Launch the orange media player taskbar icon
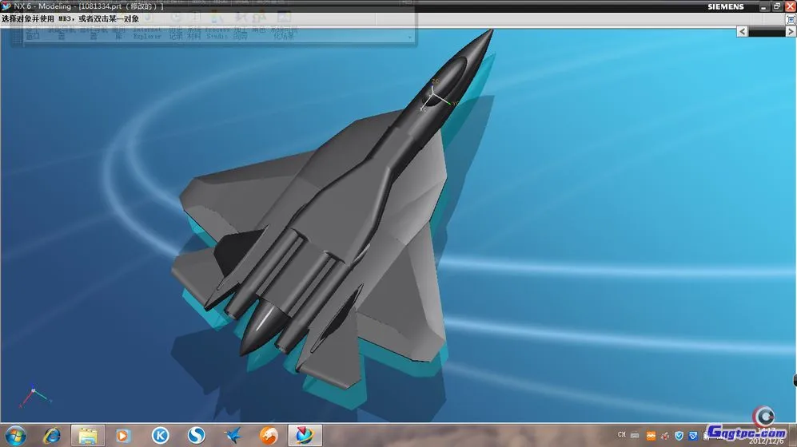797x447 pixels. point(123,435)
